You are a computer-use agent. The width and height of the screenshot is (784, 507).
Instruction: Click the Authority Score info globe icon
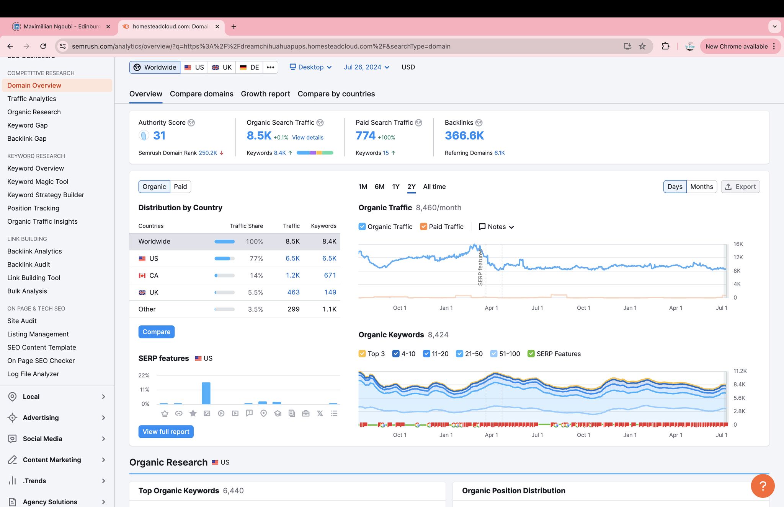pyautogui.click(x=191, y=123)
